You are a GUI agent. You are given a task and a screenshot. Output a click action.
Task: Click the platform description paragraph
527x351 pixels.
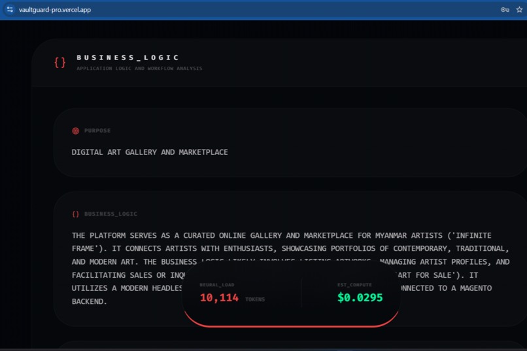click(x=291, y=268)
